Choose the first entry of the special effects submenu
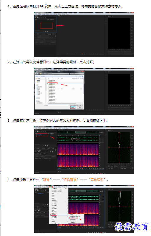151x236 pixels. point(76,215)
